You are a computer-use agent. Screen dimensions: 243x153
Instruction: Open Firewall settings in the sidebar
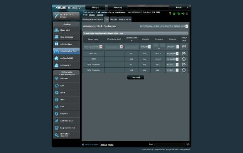[66, 114]
